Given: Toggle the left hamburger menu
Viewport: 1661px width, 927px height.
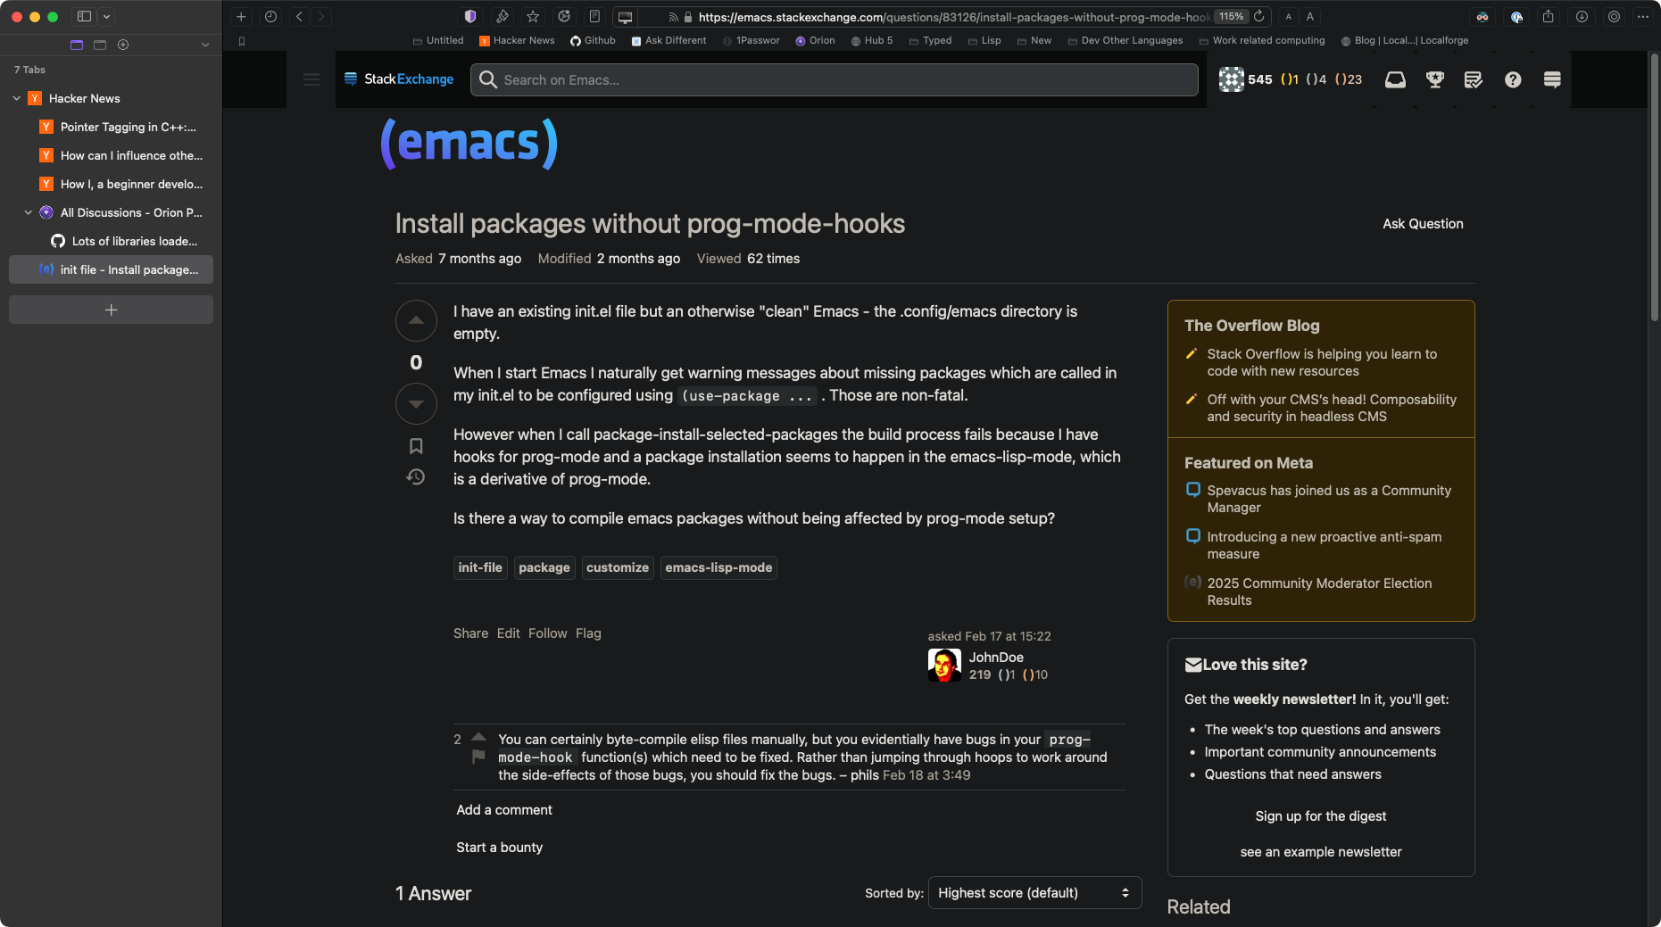Looking at the screenshot, I should point(311,79).
